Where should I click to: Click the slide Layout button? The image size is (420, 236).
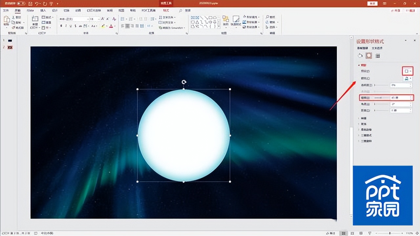click(x=48, y=17)
